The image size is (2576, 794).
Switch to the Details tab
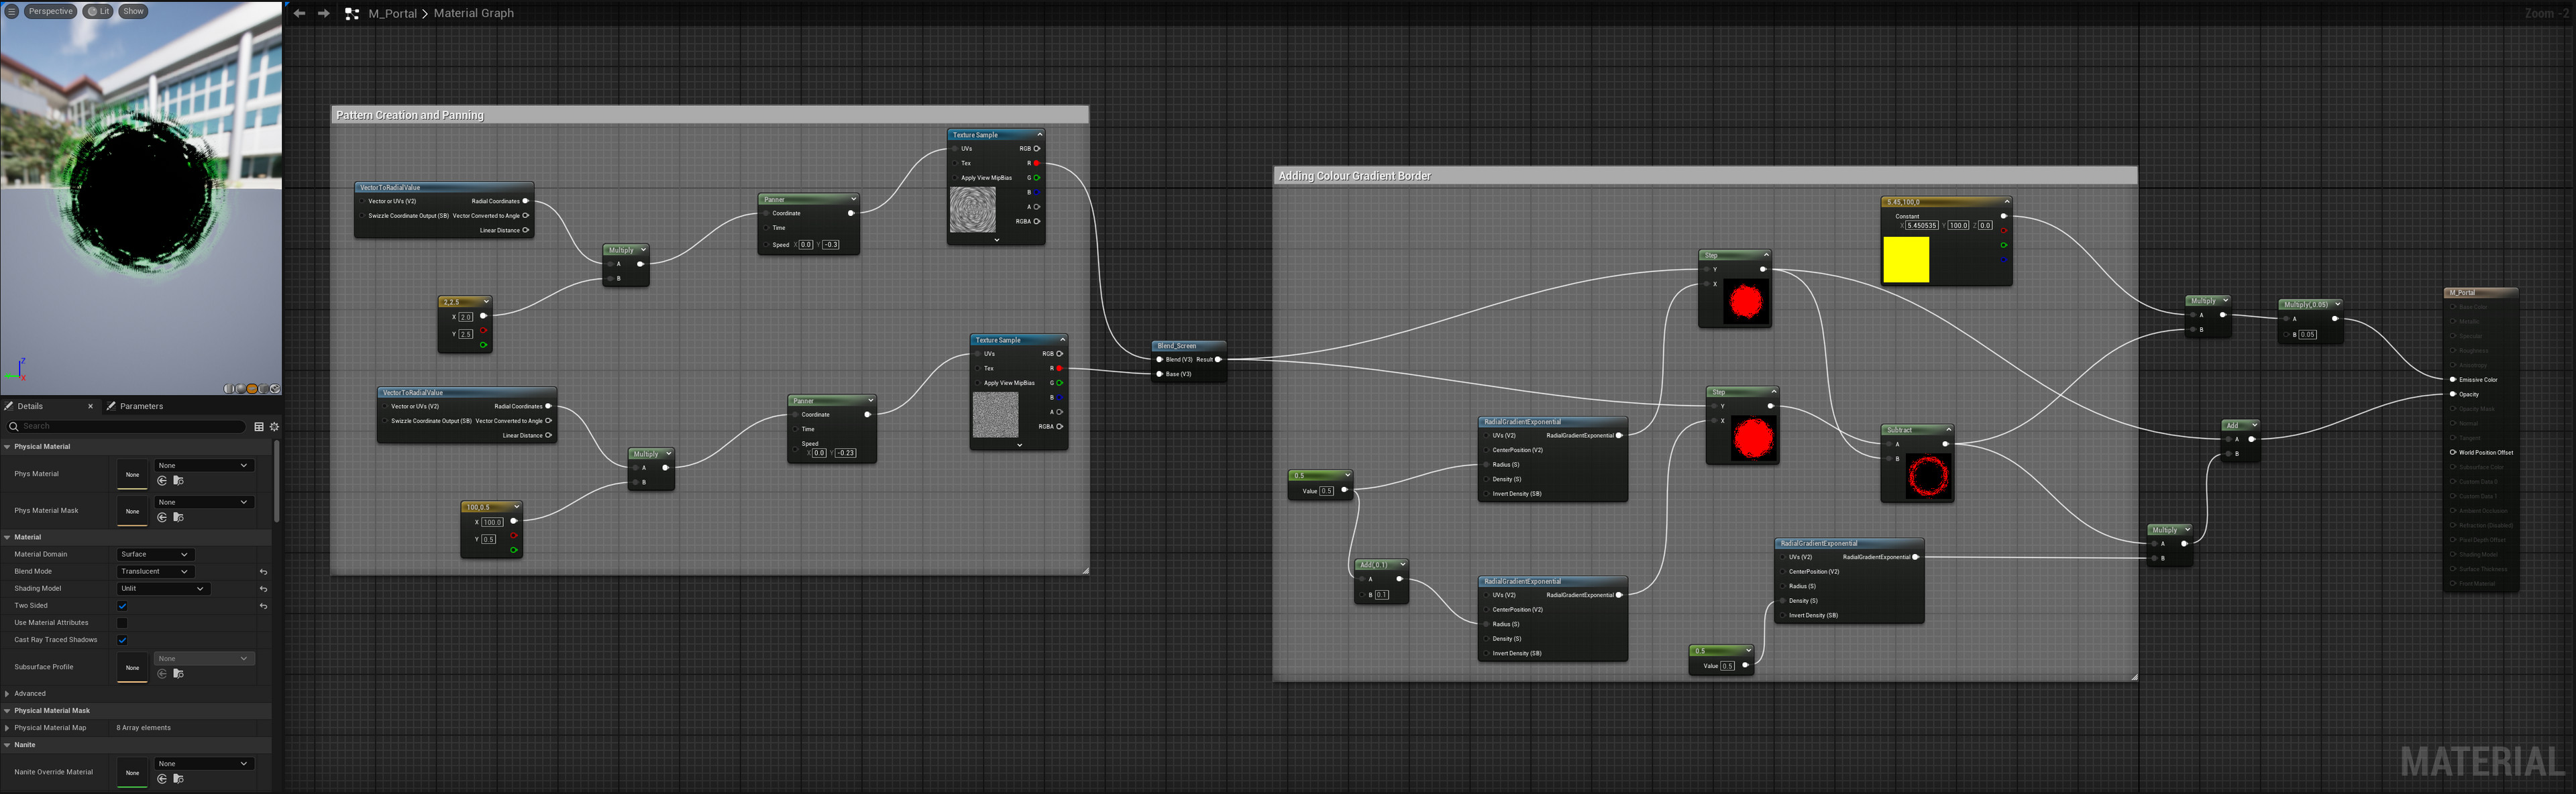tap(30, 406)
